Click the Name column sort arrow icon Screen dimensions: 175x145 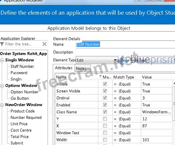[x=100, y=76]
